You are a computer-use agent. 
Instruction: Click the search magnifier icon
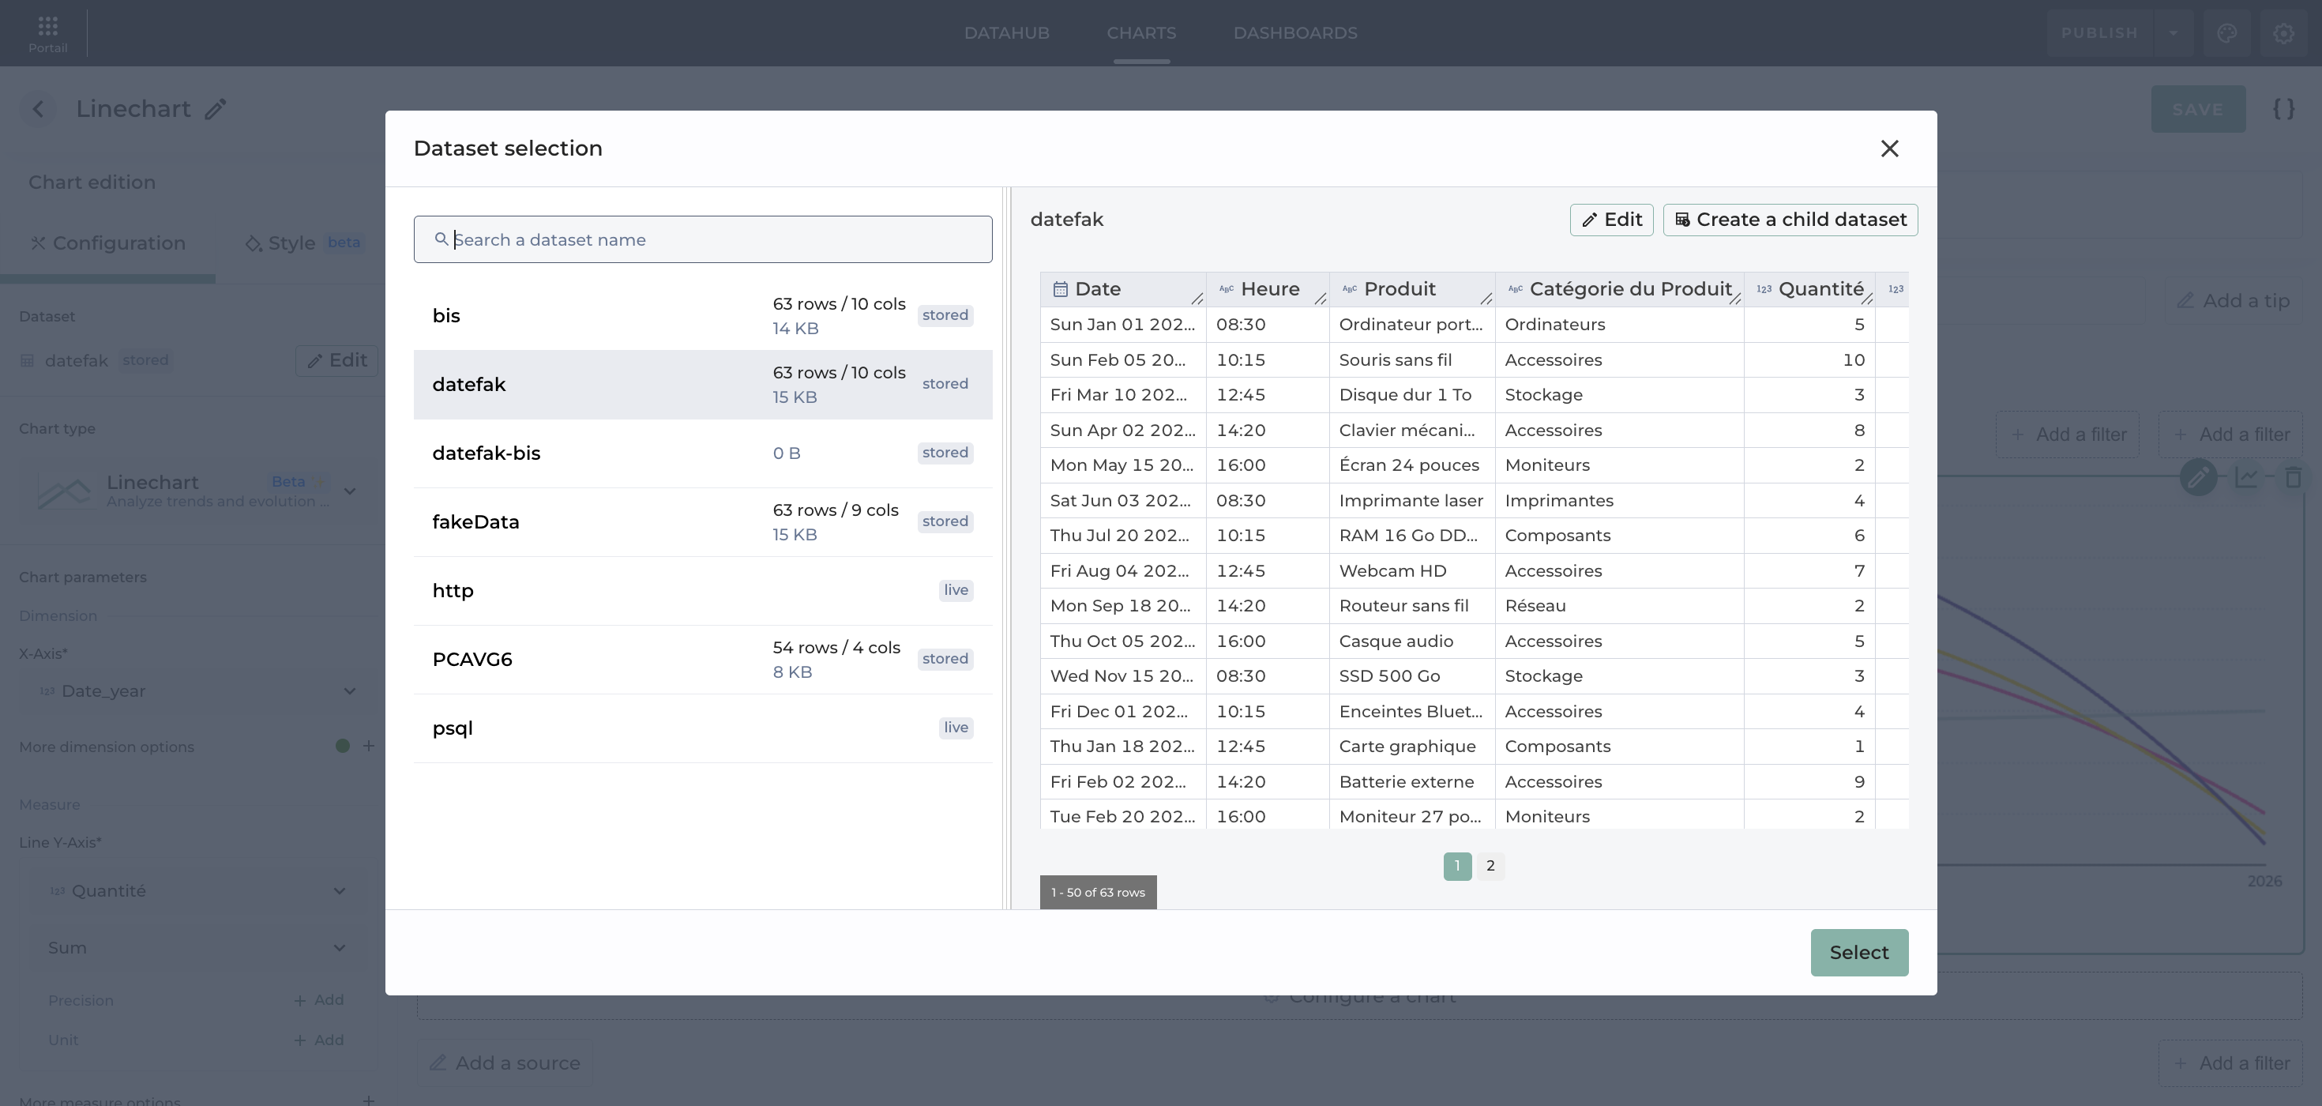441,239
